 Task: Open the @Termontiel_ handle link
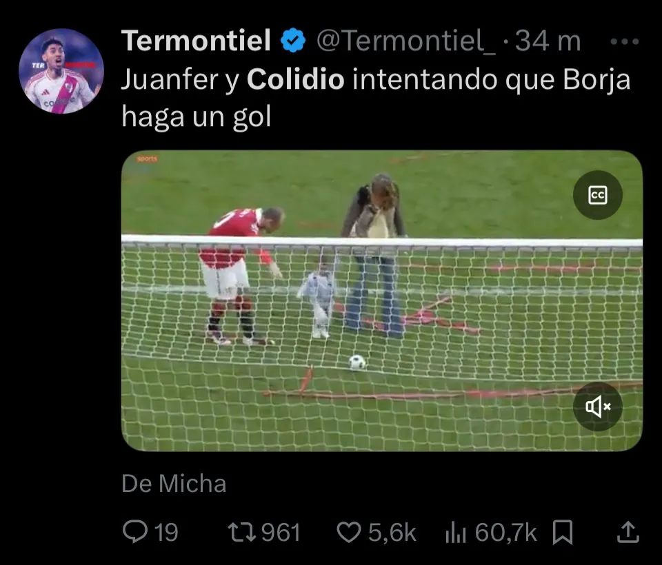click(405, 41)
